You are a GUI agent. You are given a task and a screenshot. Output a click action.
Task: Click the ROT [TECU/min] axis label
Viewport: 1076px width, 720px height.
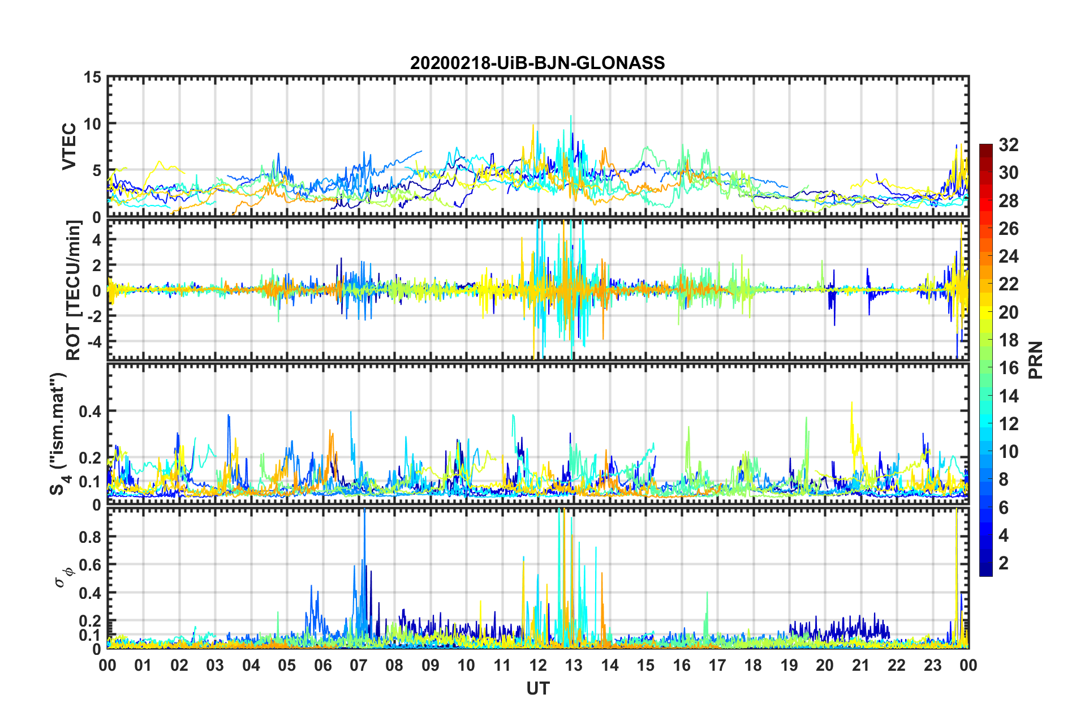coord(73,290)
